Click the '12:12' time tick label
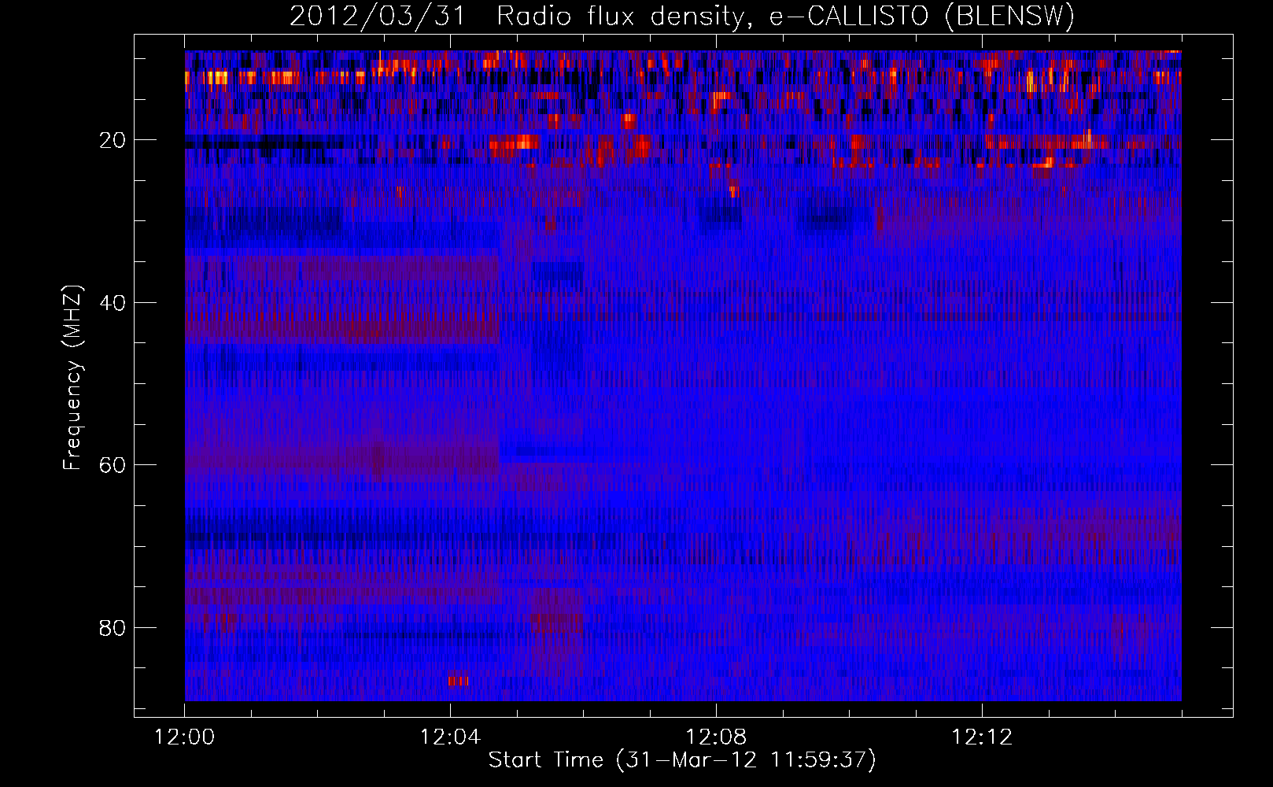This screenshot has width=1273, height=787. click(x=982, y=737)
